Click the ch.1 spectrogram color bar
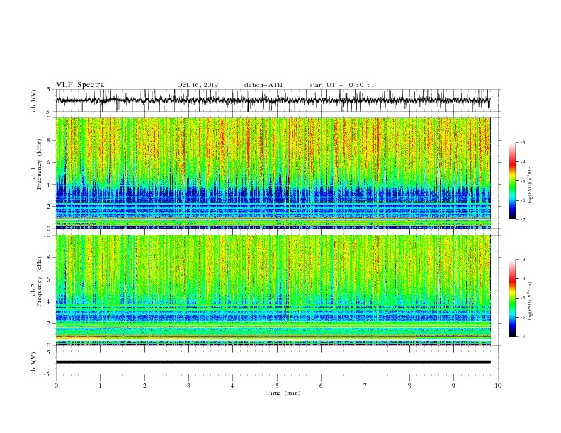This screenshot has width=561, height=433. tap(512, 181)
